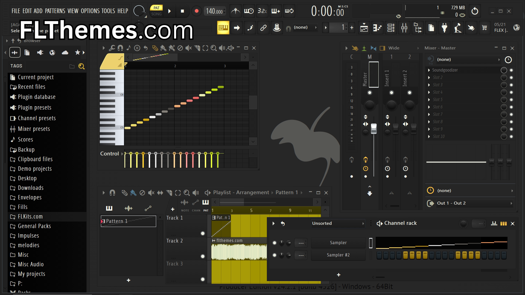525x295 pixels.
Task: Open the PATTERNS menu
Action: pyautogui.click(x=55, y=11)
